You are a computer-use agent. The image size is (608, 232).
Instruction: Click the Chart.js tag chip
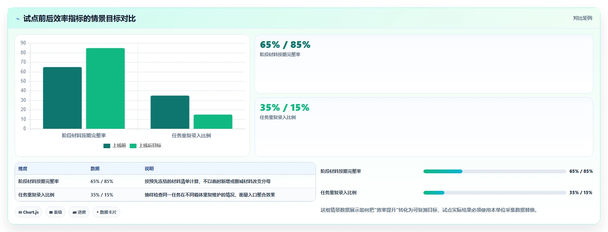pos(28,212)
